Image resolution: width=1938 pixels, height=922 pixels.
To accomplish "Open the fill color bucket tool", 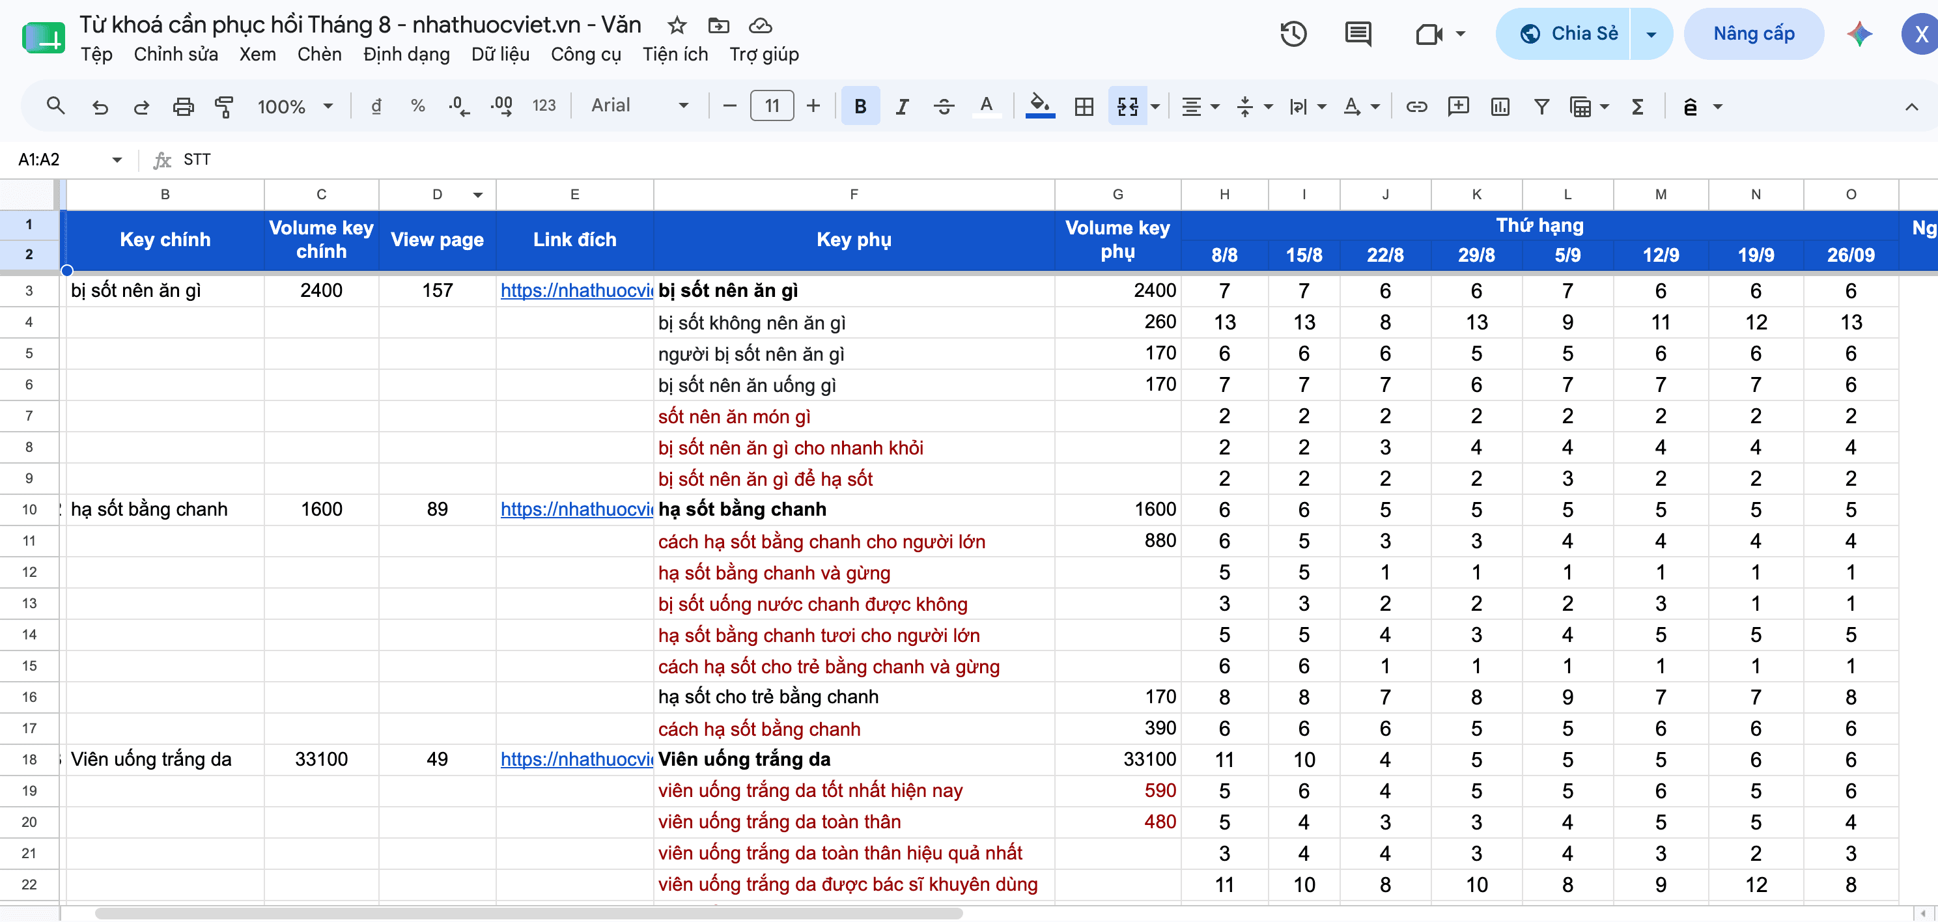I will point(1040,106).
